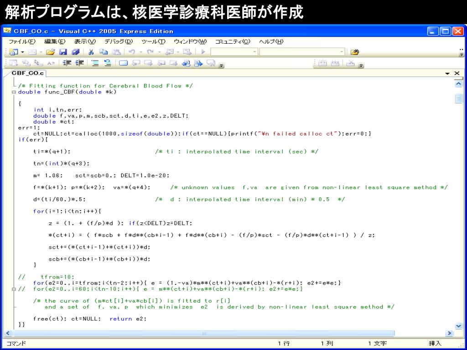Click the horizontal scrollbar thumb
Image resolution: width=467 pixels, height=350 pixels.
click(x=203, y=333)
